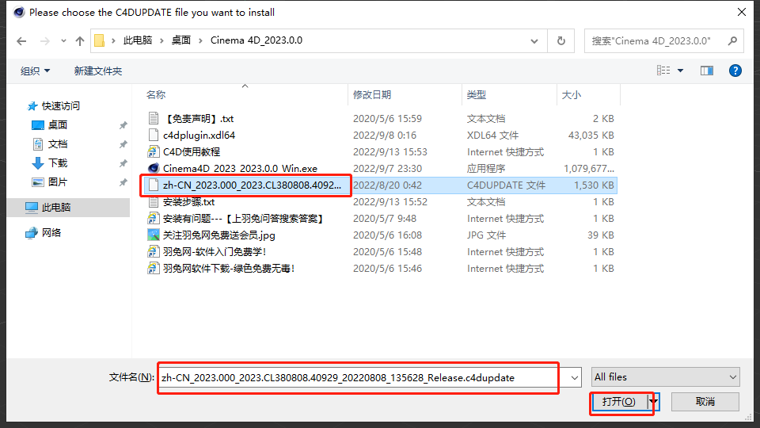Change the view layout icon

tap(663, 71)
